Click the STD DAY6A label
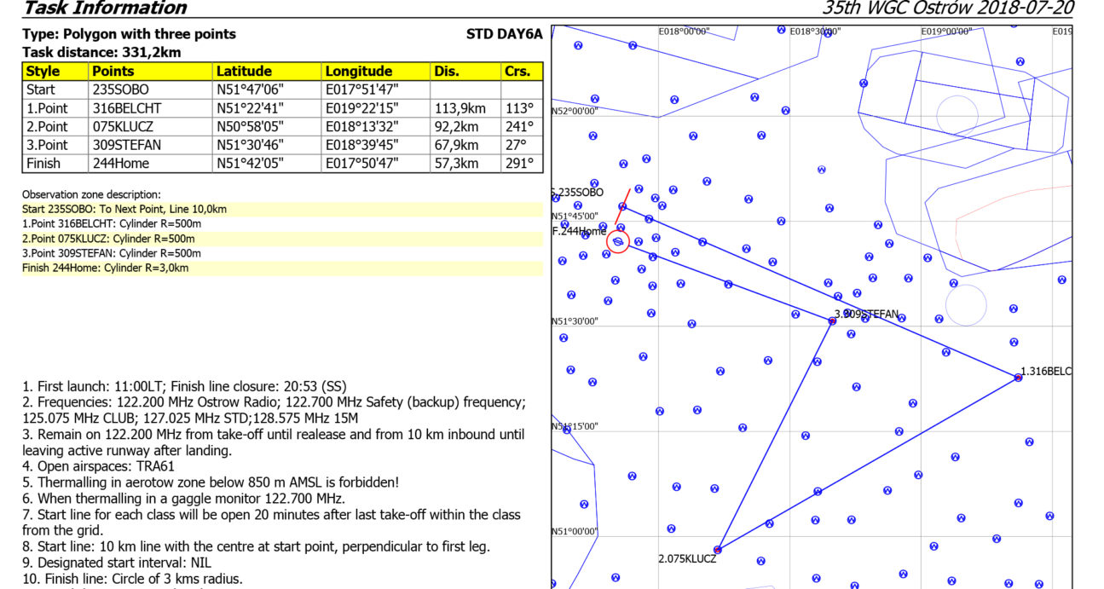1104x589 pixels. [504, 34]
